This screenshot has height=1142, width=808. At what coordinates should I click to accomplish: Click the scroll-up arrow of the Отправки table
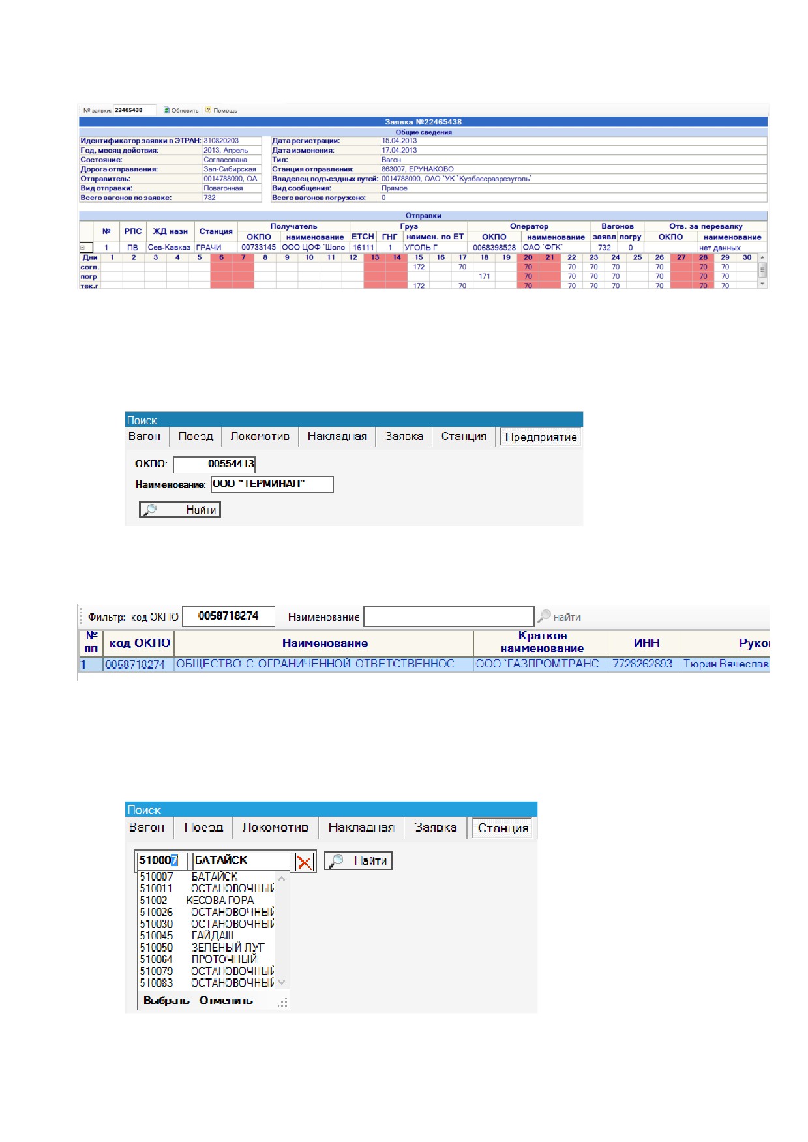pyautogui.click(x=762, y=258)
